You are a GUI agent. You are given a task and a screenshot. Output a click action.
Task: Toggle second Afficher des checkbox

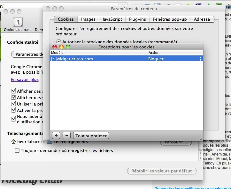pos(13,97)
